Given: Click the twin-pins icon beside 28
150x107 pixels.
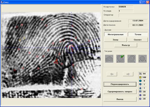Looking at the screenshot, I should 140,92.
